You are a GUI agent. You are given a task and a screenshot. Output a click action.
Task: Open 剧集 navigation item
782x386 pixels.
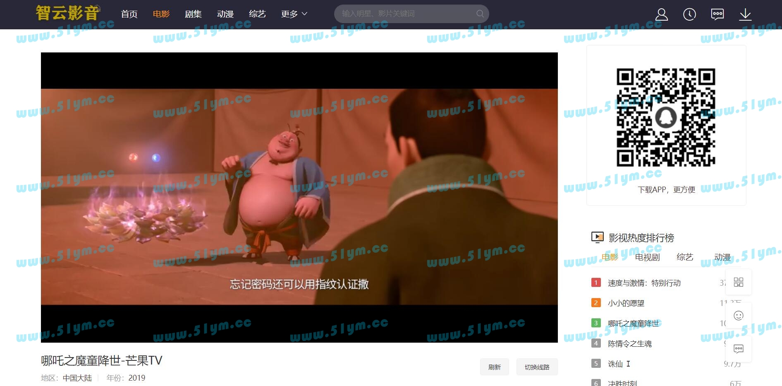pos(193,14)
